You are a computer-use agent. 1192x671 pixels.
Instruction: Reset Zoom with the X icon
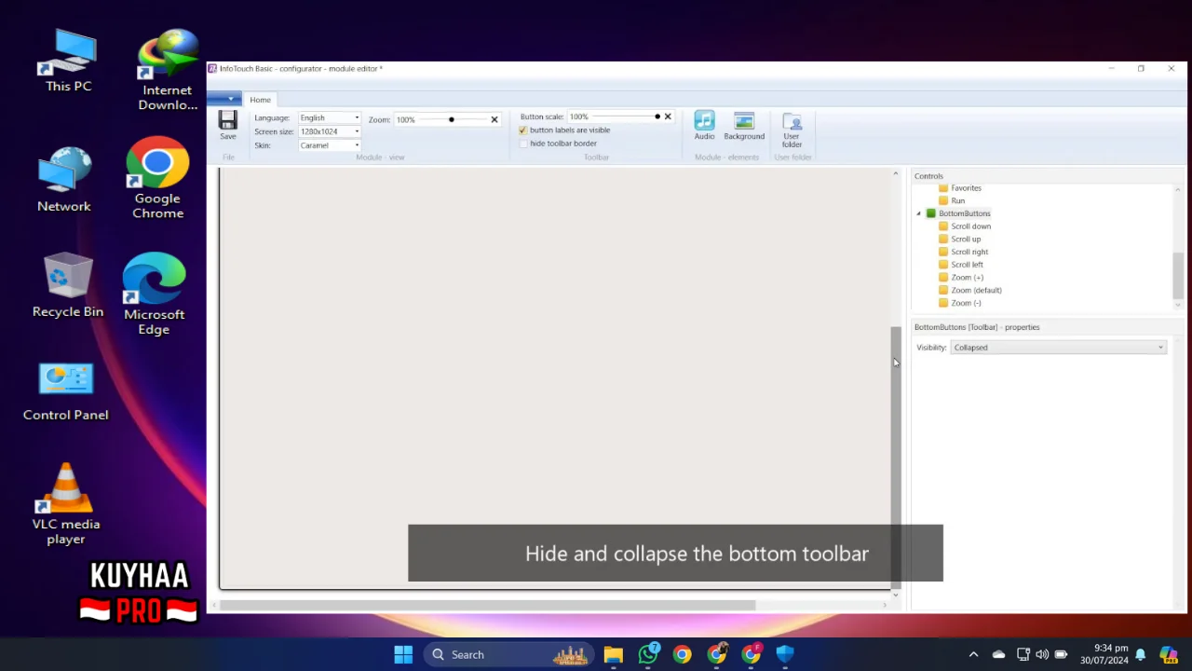pos(494,119)
